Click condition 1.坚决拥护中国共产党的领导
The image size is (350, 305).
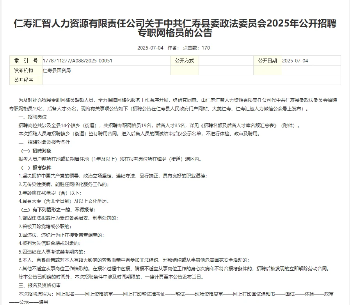tap(113, 176)
